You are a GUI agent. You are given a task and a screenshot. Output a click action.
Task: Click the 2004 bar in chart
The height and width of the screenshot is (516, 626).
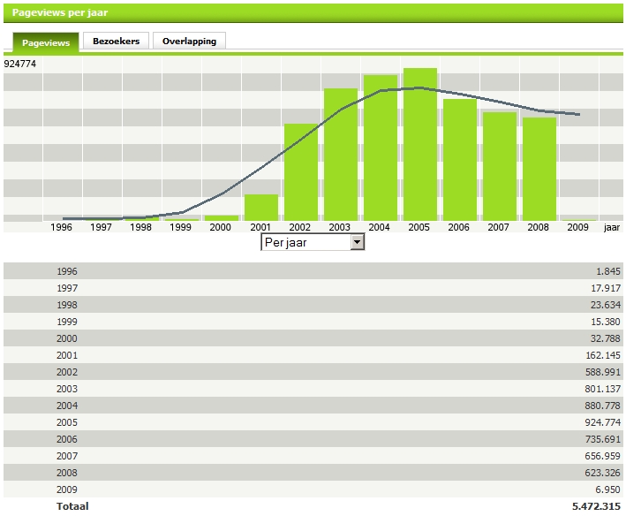pos(381,148)
